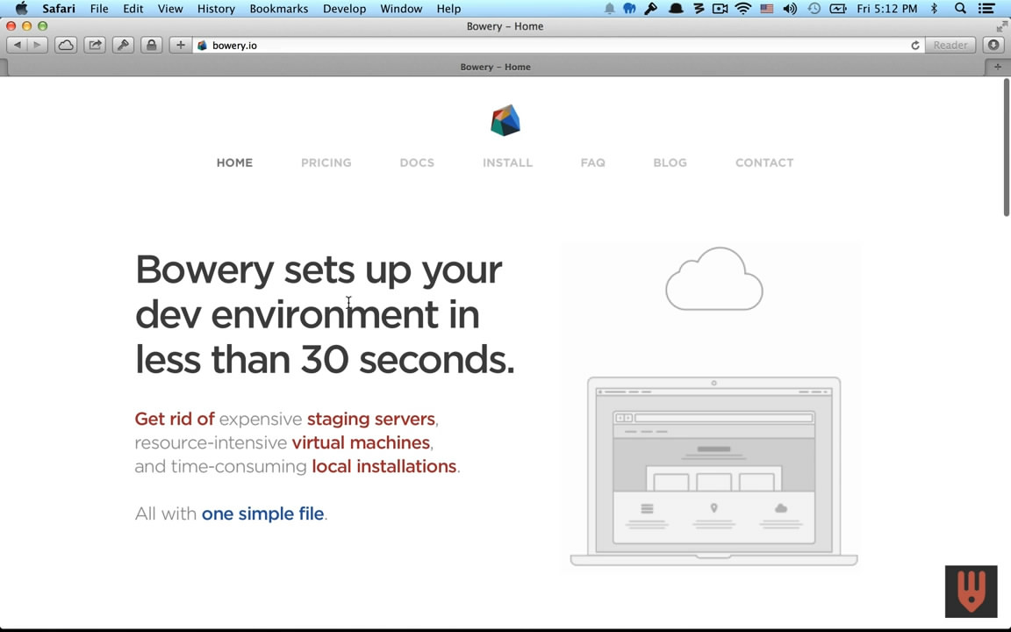Click the 'staging servers' red text
This screenshot has width=1011, height=632.
pos(370,419)
